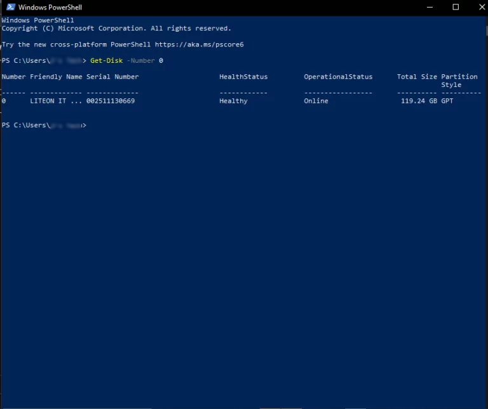
Task: Select the 'Friendly Name' column header
Action: tap(56, 77)
